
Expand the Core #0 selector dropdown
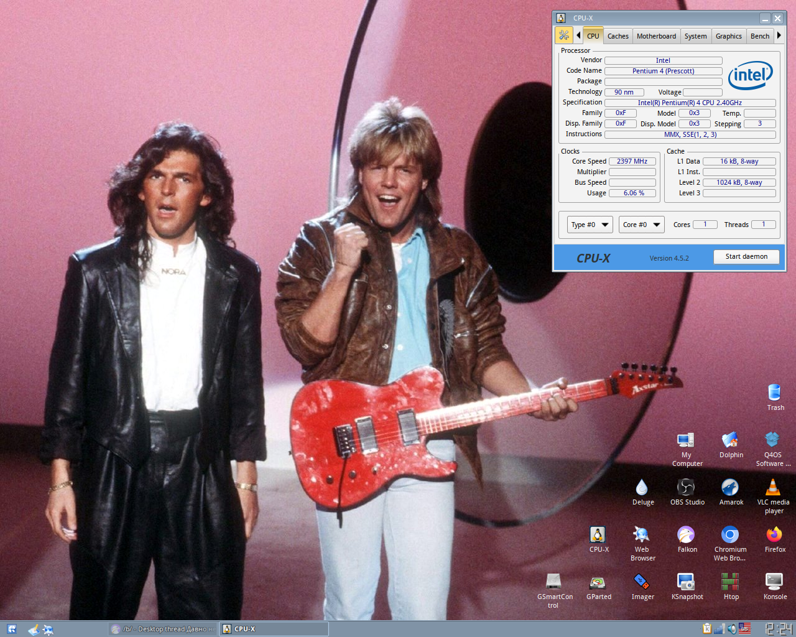point(642,225)
